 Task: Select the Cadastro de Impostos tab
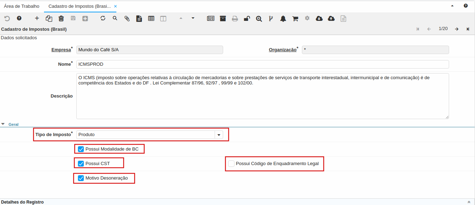click(x=79, y=6)
